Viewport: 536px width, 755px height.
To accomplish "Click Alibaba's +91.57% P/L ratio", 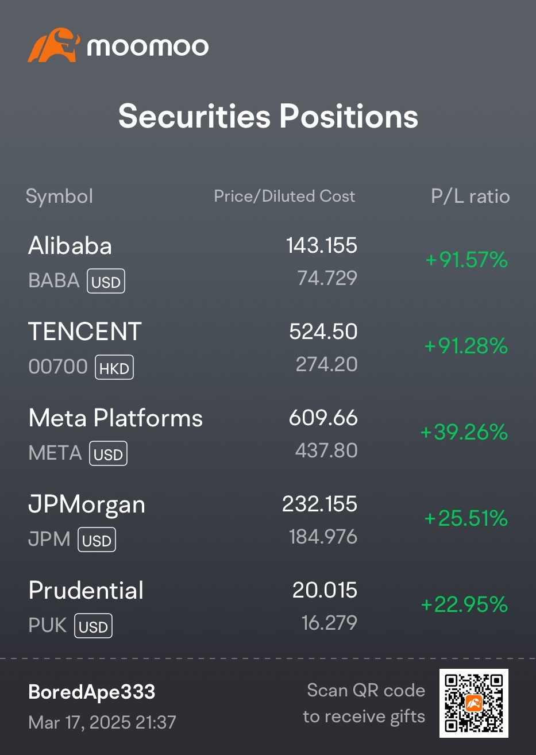I will pyautogui.click(x=466, y=260).
